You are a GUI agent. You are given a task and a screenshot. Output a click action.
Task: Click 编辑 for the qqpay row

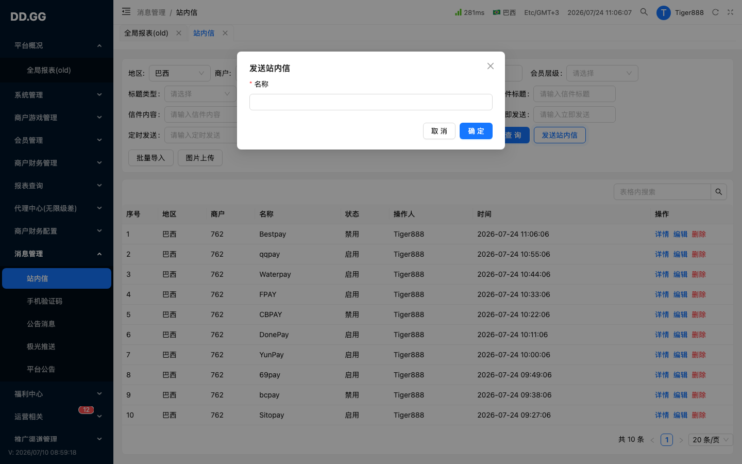tap(681, 254)
